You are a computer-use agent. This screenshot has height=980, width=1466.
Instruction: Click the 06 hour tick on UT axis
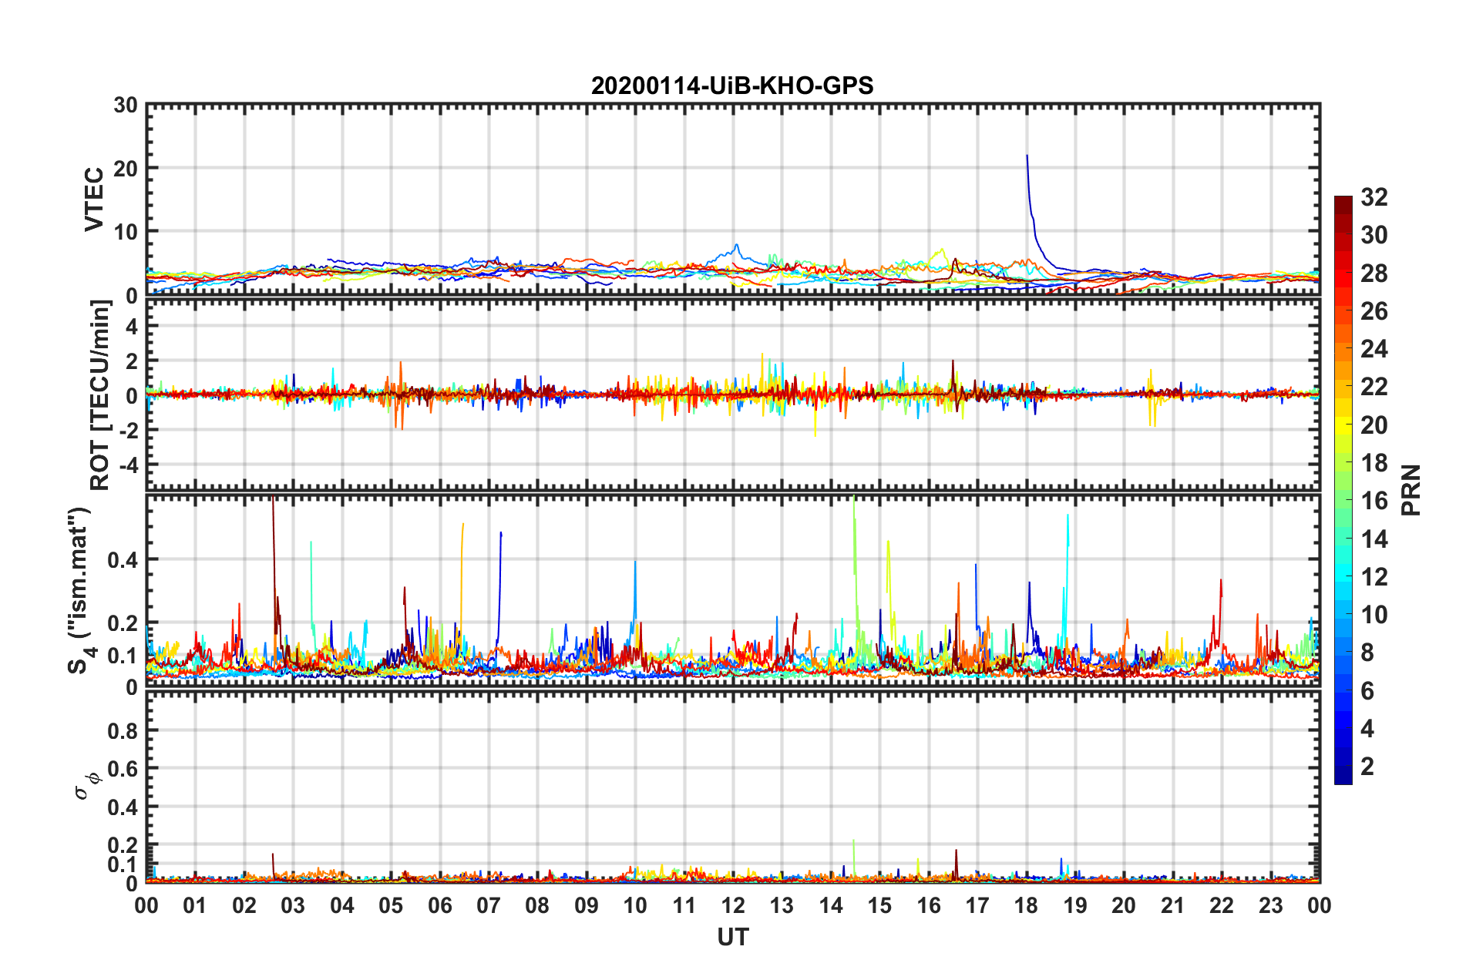439,905
